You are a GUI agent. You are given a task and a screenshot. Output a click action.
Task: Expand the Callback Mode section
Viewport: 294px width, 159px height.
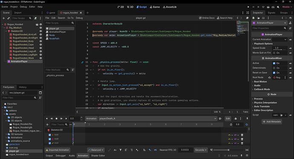coord(262,90)
